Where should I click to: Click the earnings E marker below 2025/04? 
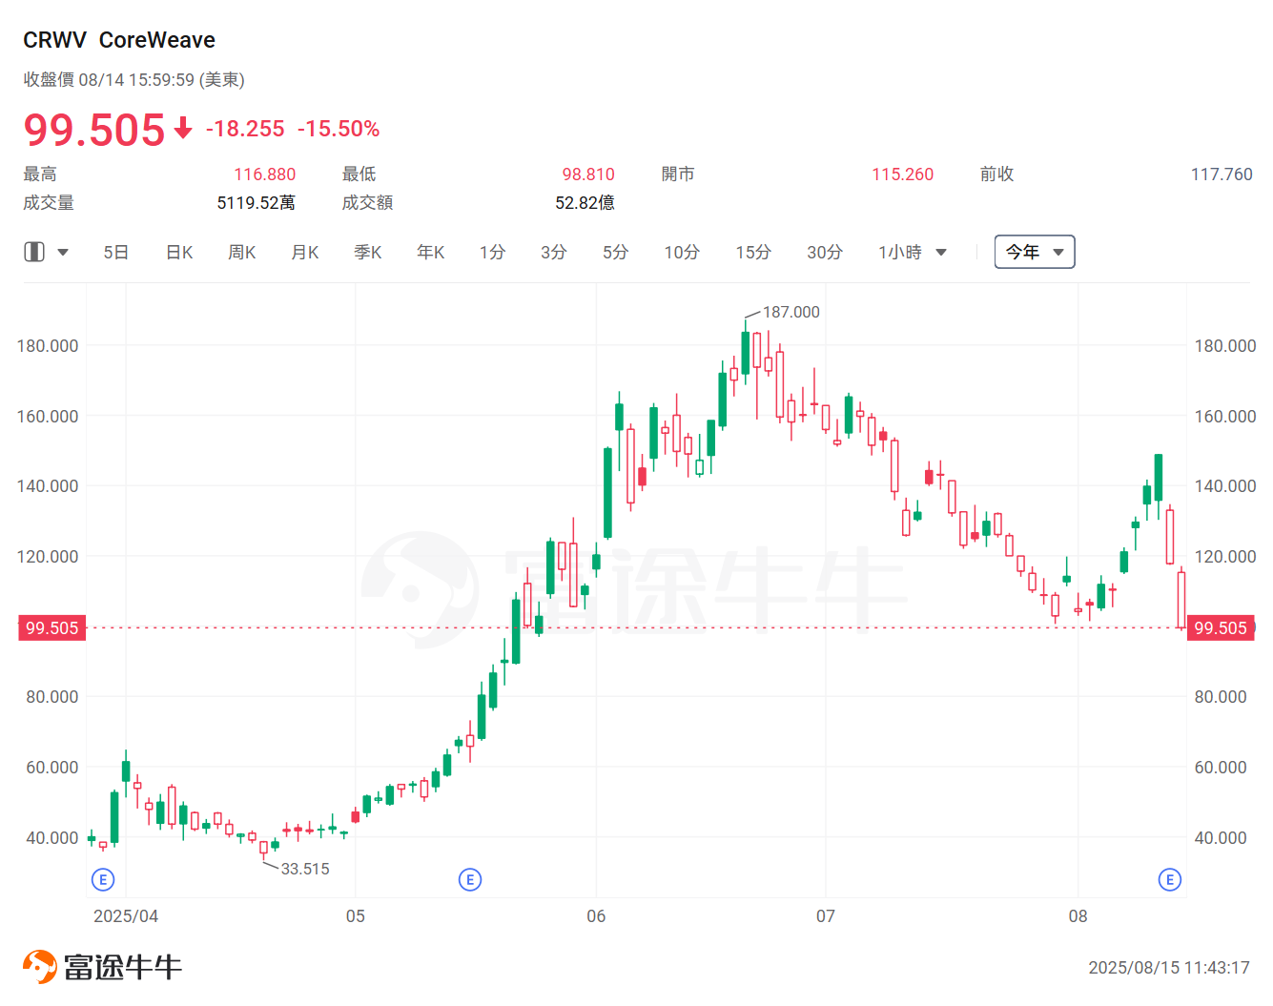coord(102,879)
